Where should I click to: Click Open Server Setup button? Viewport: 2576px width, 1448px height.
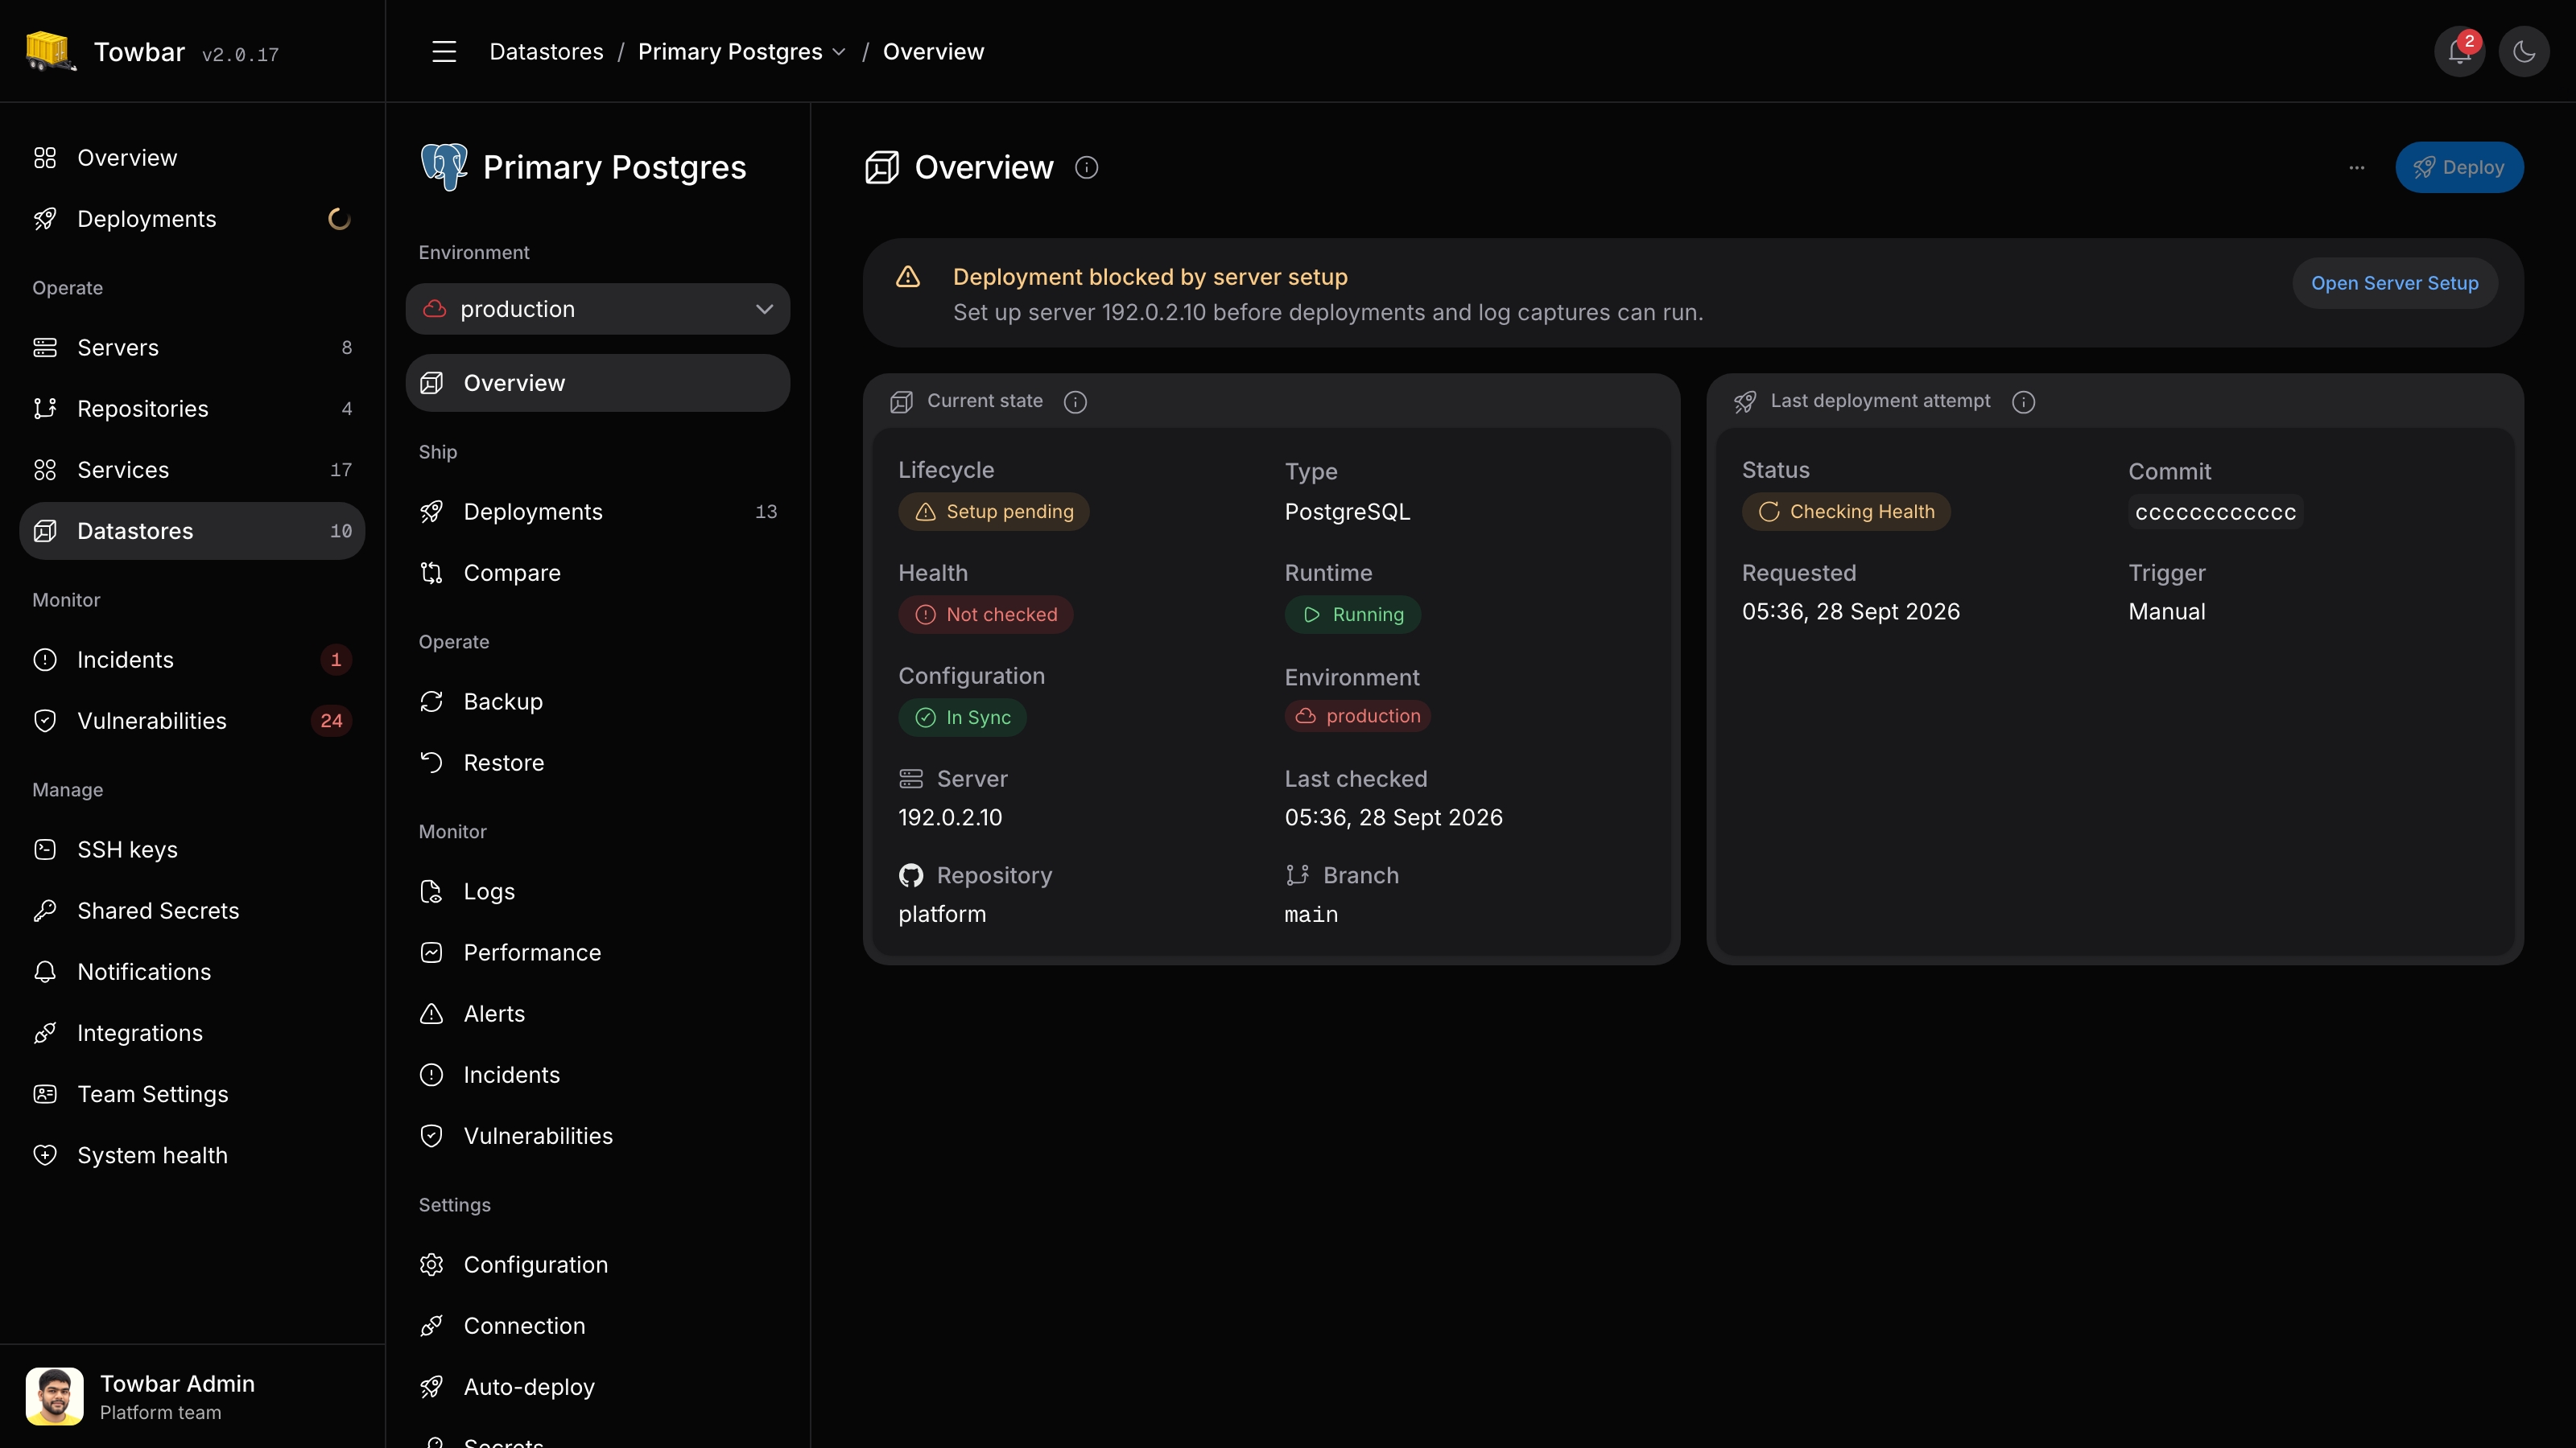tap(2394, 283)
